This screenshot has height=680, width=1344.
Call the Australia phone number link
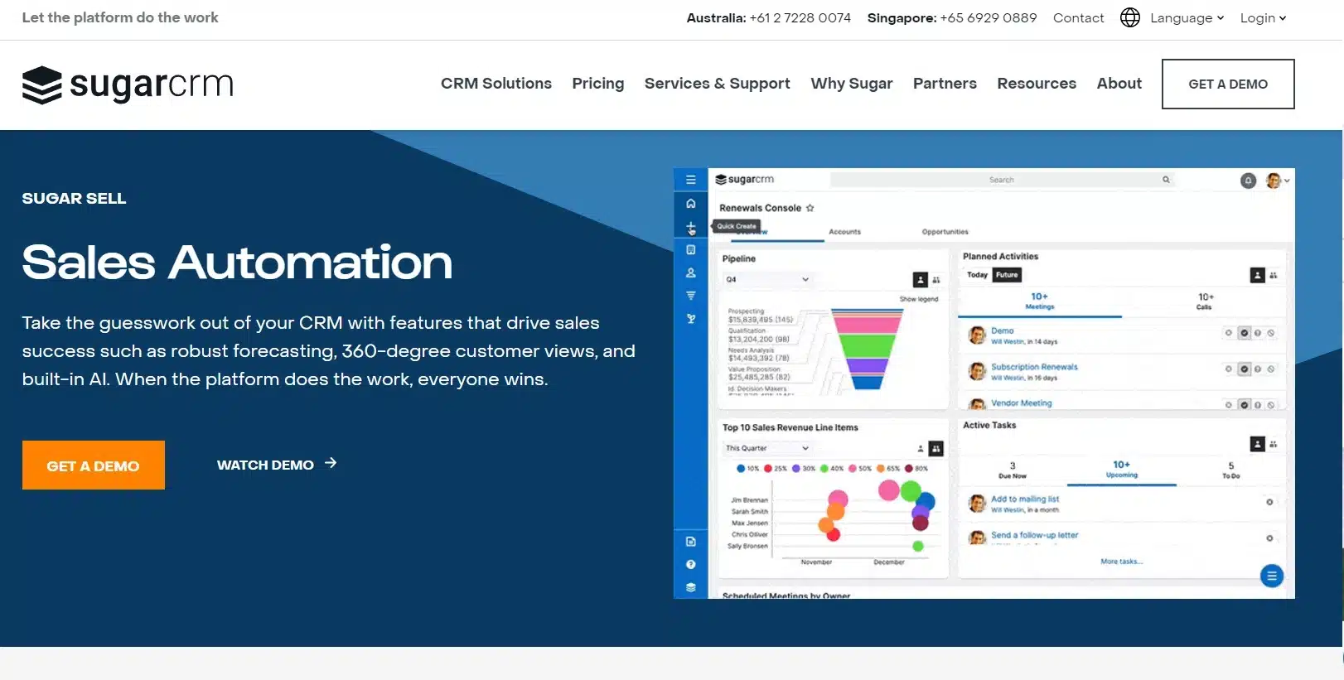(x=800, y=17)
